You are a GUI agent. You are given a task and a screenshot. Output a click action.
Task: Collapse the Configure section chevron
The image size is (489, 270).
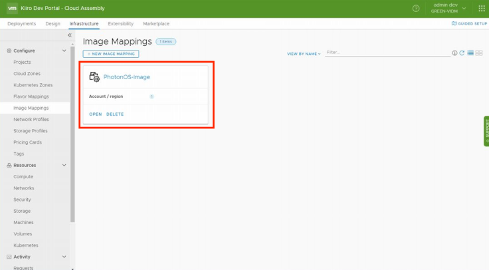tap(64, 51)
